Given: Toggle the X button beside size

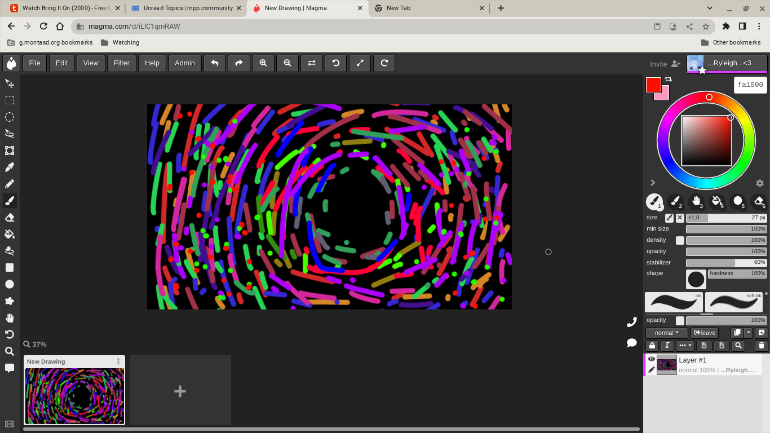Looking at the screenshot, I should (680, 218).
